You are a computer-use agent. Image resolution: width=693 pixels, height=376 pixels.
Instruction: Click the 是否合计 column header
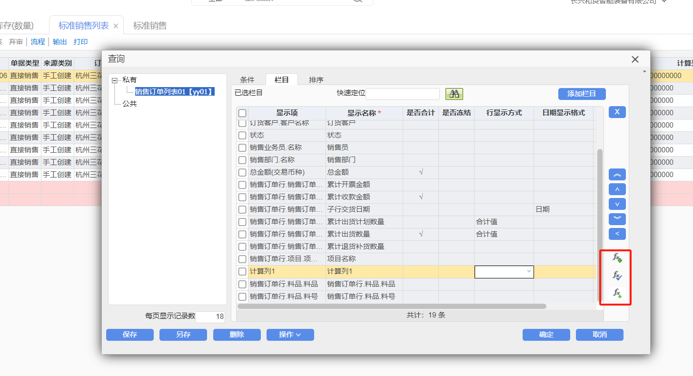tap(421, 113)
